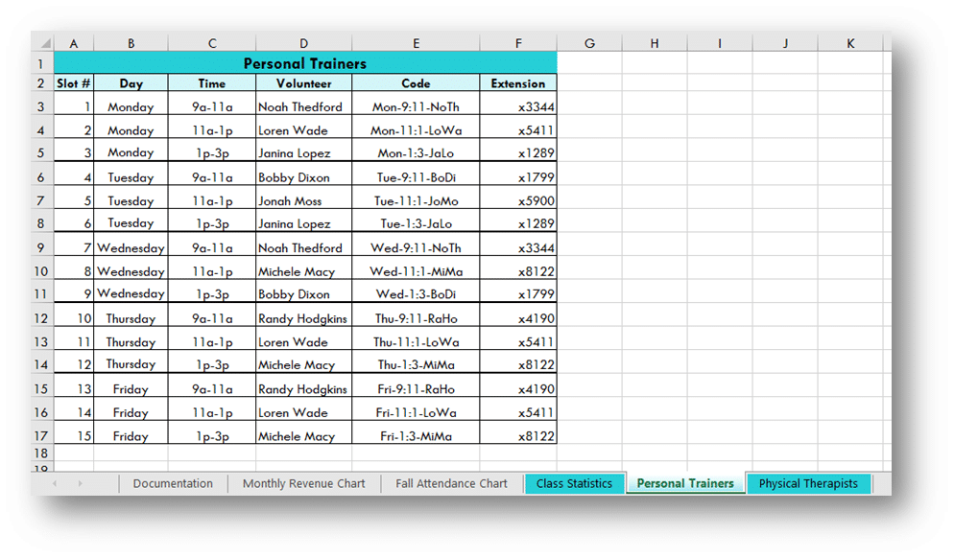The width and height of the screenshot is (954, 558).
Task: Select cell with code Mon-9:11-NoTh
Action: 416,104
